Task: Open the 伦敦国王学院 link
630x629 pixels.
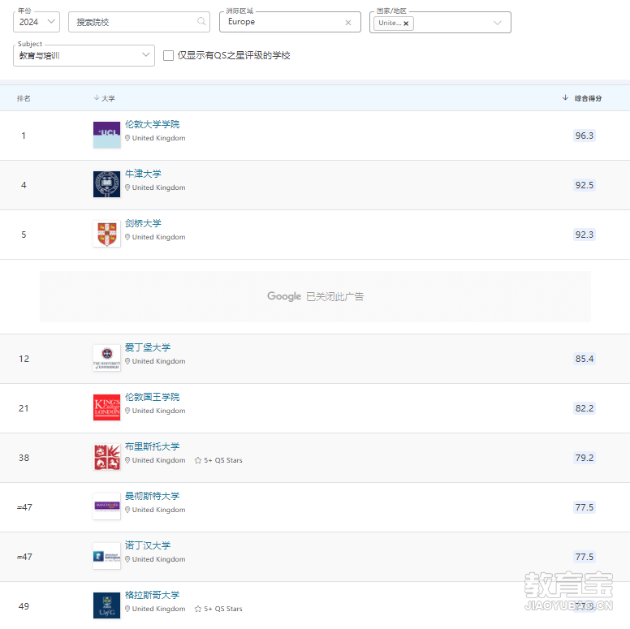Action: 152,396
